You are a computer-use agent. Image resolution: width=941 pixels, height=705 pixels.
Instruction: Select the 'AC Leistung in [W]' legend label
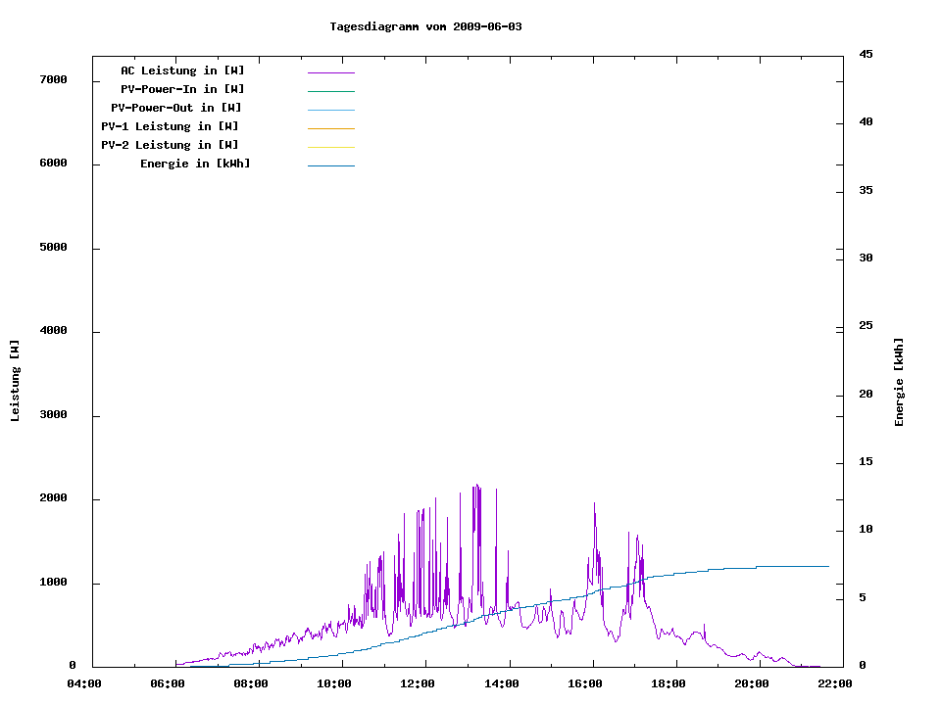[x=182, y=70]
